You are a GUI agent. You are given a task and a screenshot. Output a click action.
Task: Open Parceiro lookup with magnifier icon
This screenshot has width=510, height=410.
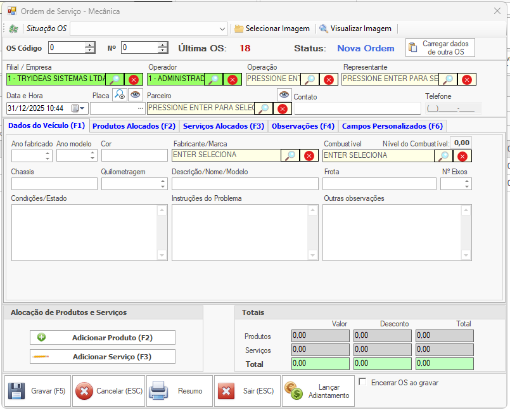pyautogui.click(x=263, y=108)
